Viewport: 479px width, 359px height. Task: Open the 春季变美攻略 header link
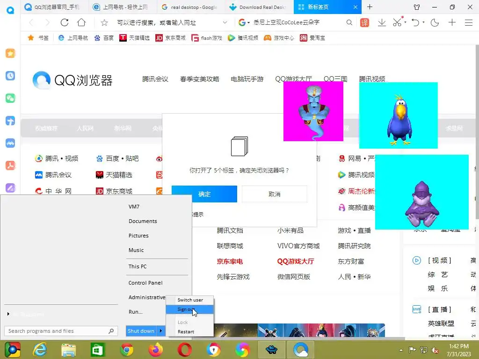(x=199, y=79)
